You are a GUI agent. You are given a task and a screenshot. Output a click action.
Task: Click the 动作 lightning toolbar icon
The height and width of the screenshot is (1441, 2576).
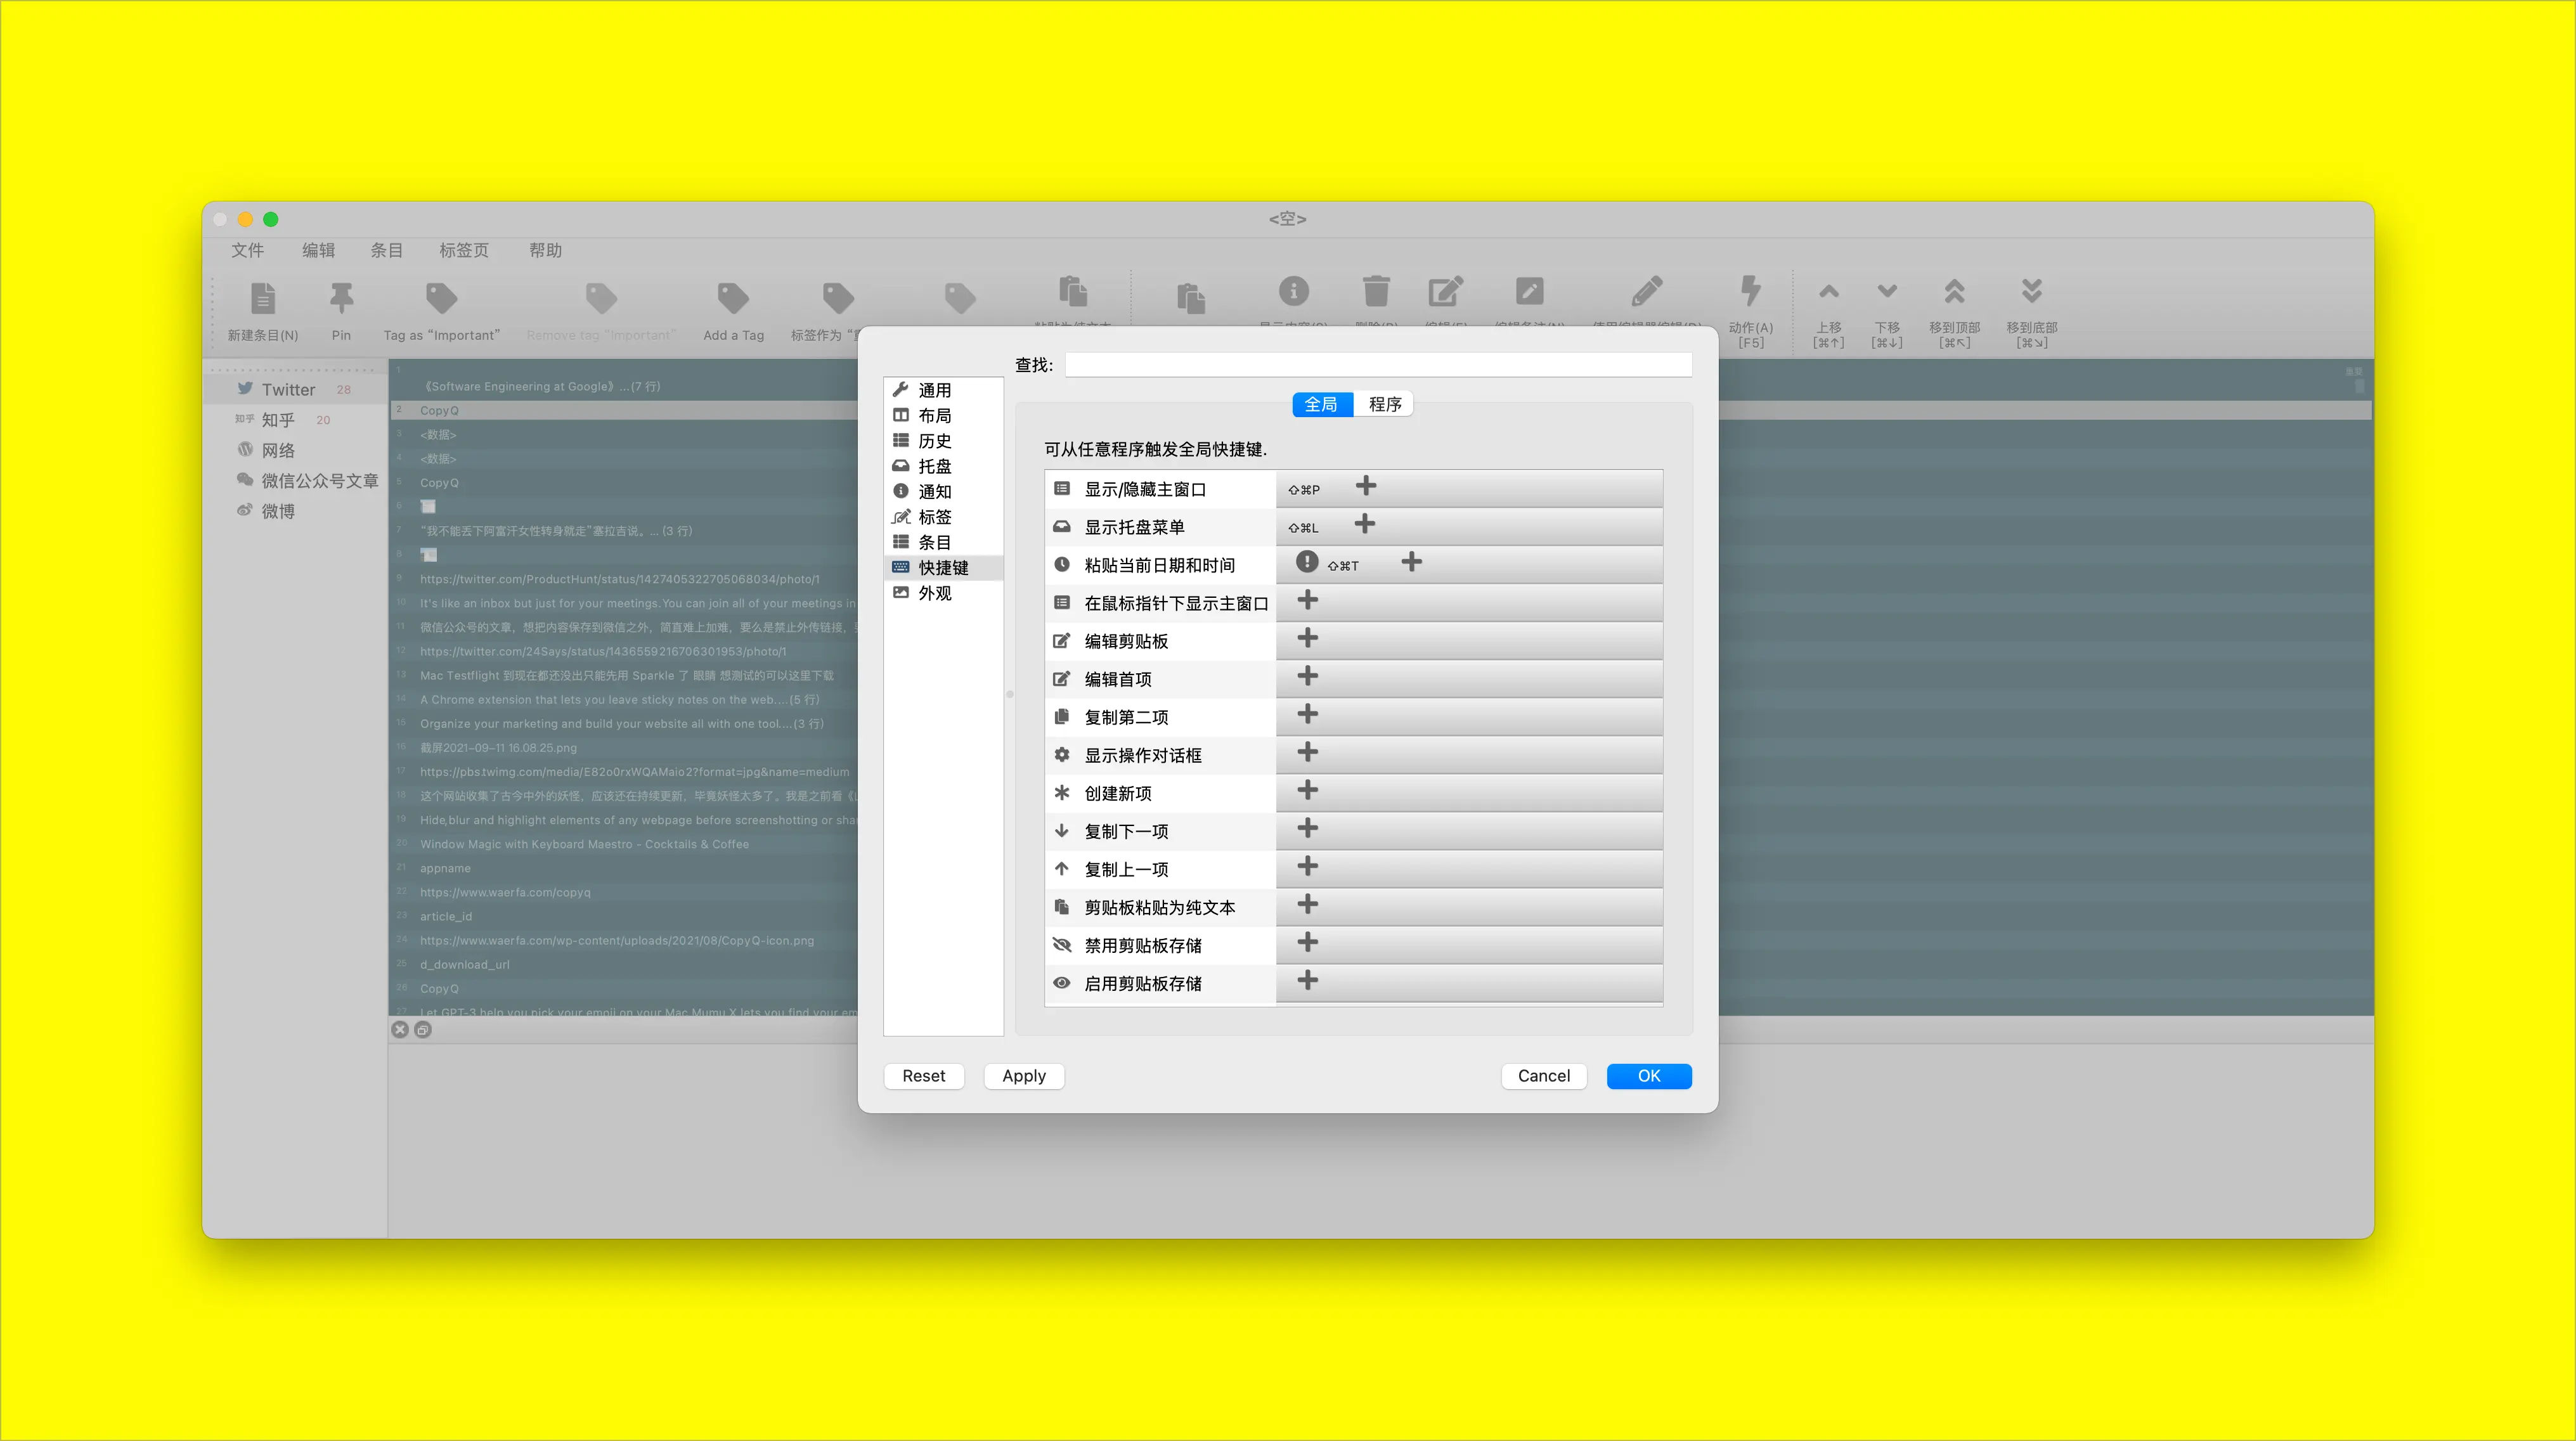[x=1750, y=291]
